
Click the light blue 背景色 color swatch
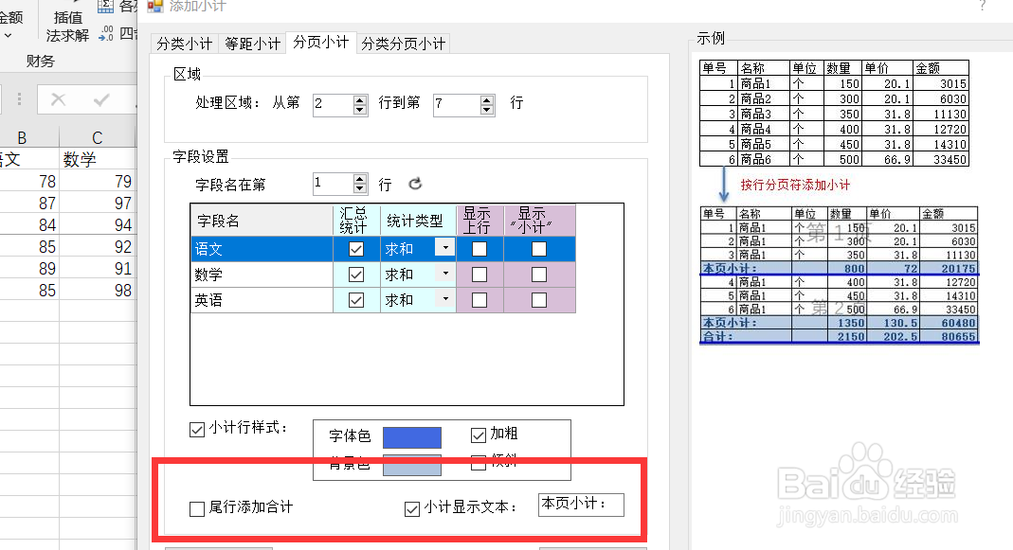[412, 466]
